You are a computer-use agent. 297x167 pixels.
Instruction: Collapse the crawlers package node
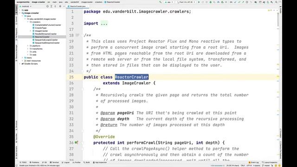28,22
